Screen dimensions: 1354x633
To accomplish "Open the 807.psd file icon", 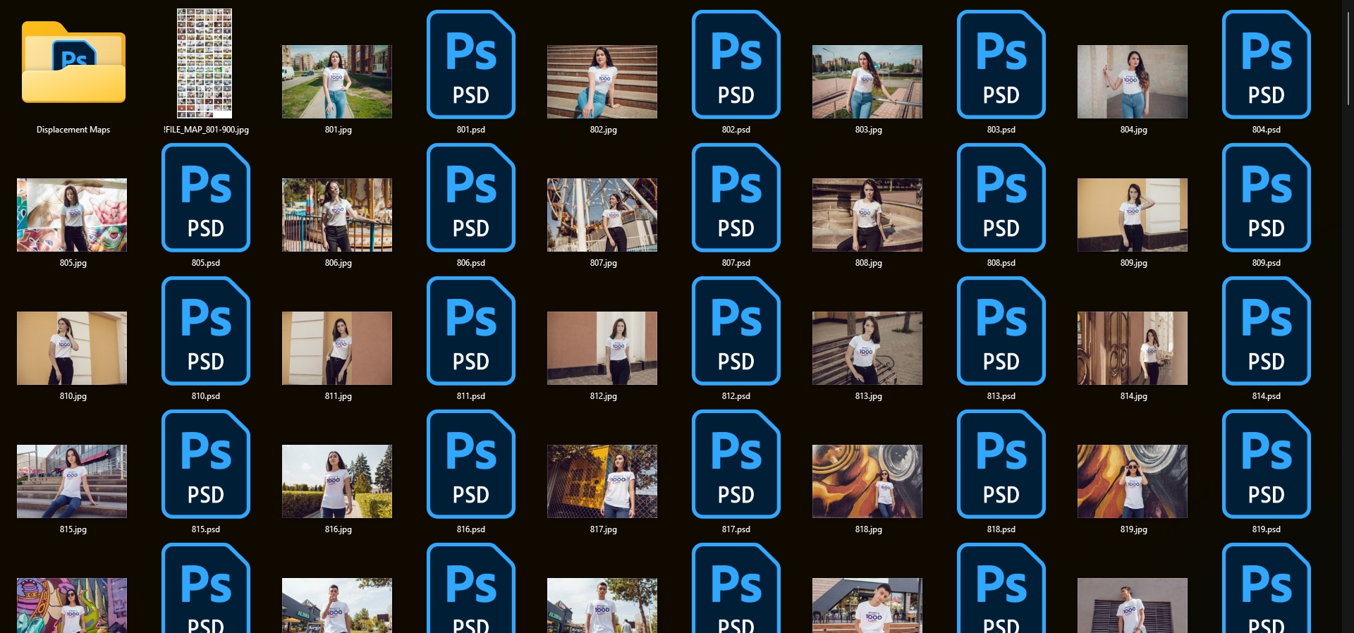I will coord(736,197).
